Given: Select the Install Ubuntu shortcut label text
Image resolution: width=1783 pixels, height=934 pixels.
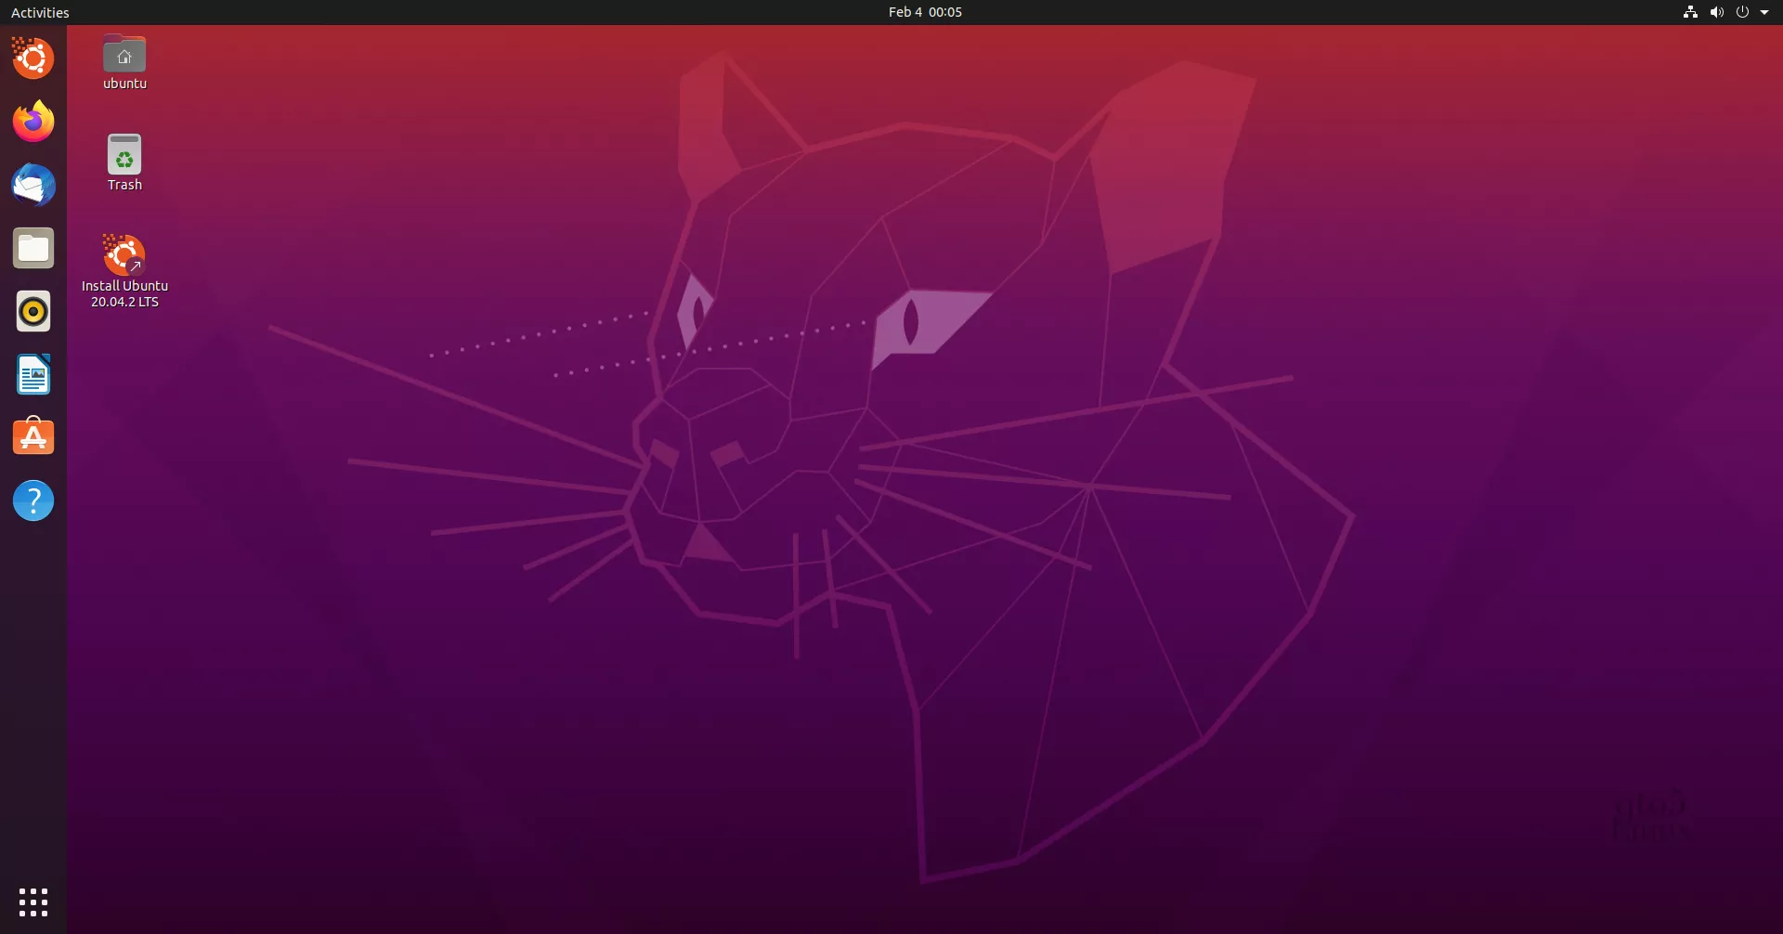Looking at the screenshot, I should pyautogui.click(x=124, y=292).
